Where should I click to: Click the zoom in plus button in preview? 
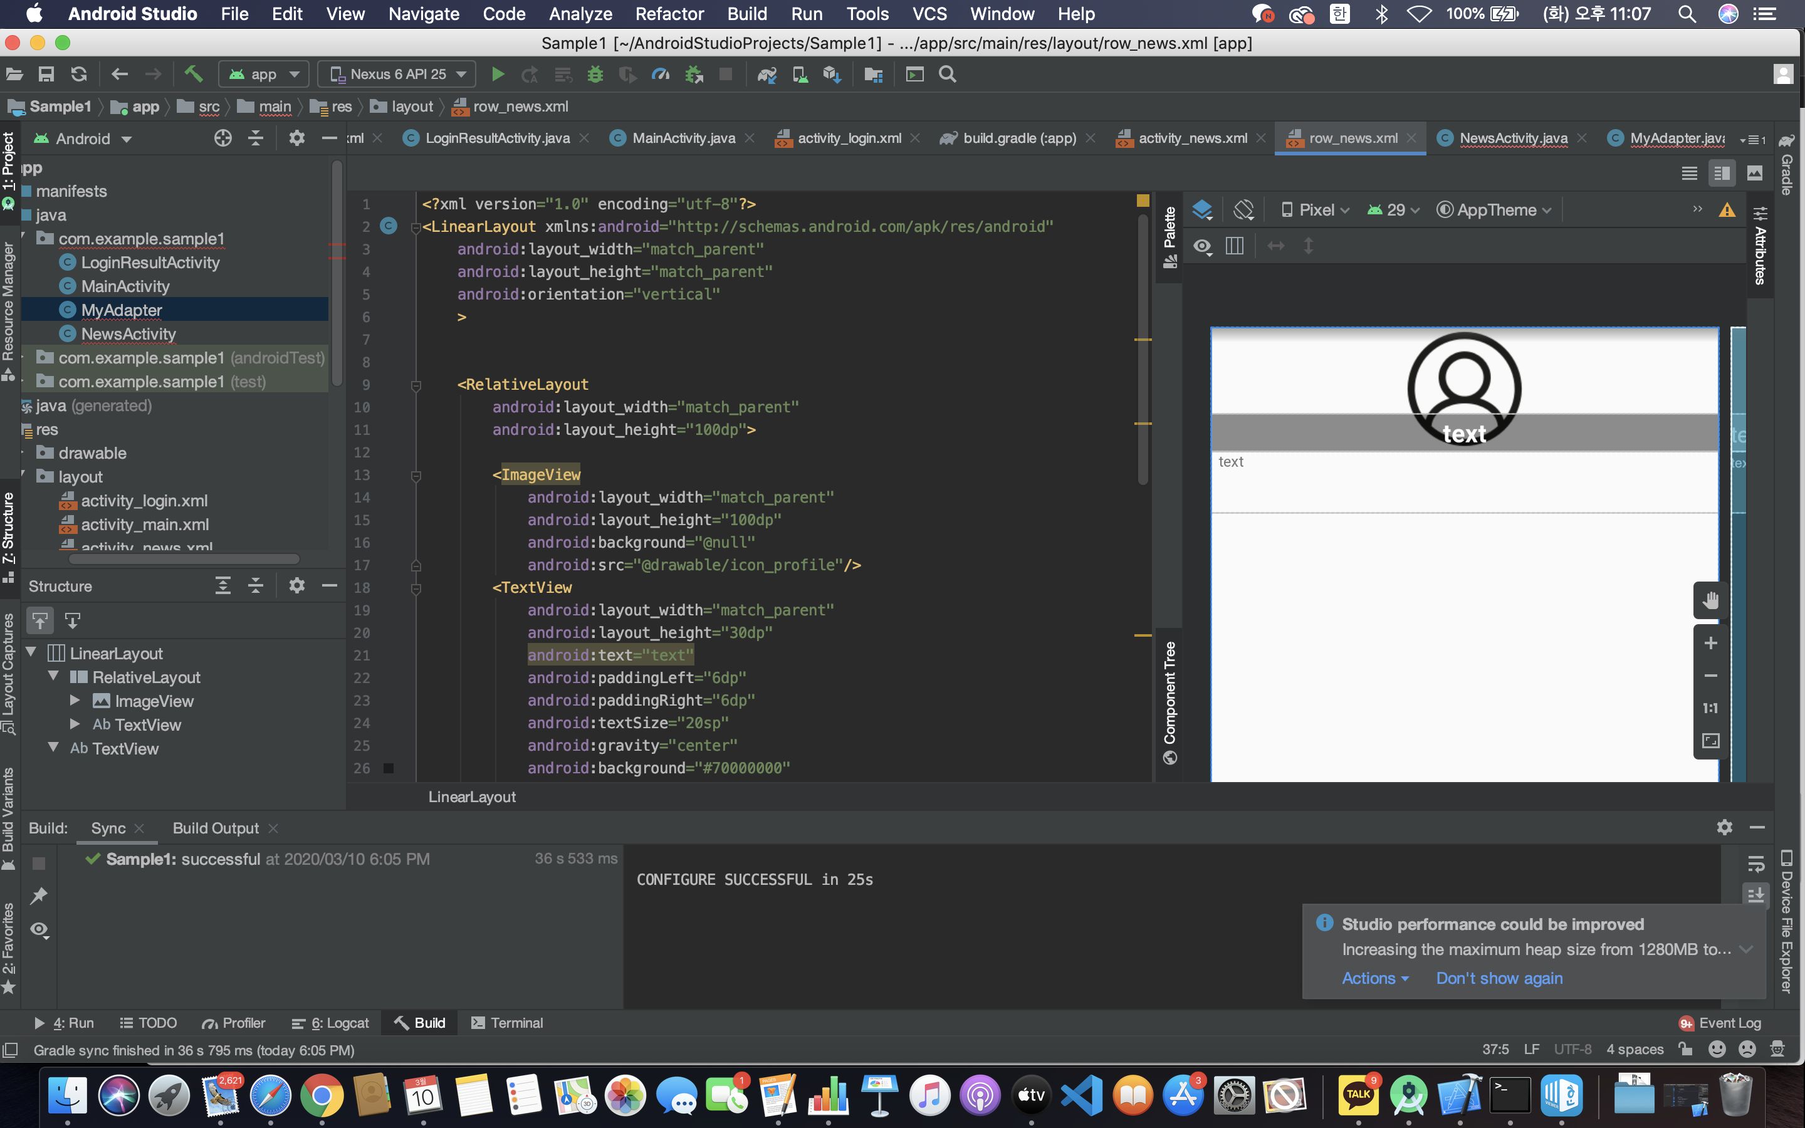point(1710,643)
